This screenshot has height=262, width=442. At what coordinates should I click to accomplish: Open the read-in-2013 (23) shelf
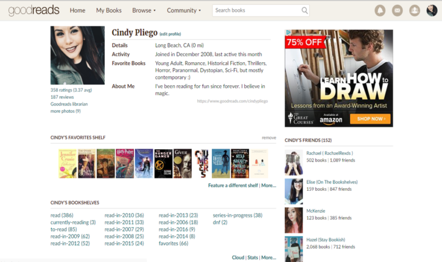coord(178,215)
